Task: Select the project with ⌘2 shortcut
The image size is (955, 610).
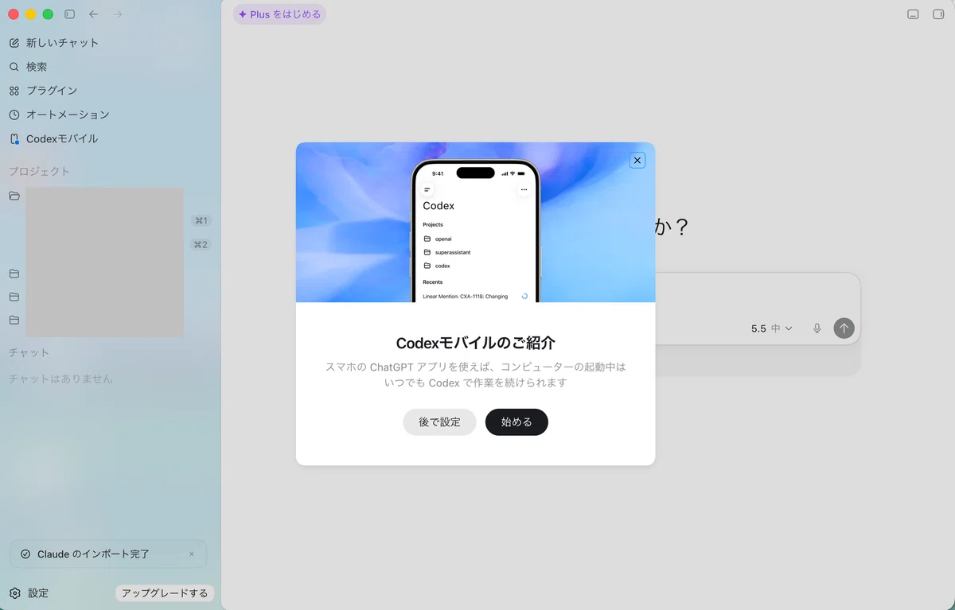Action: pos(201,244)
